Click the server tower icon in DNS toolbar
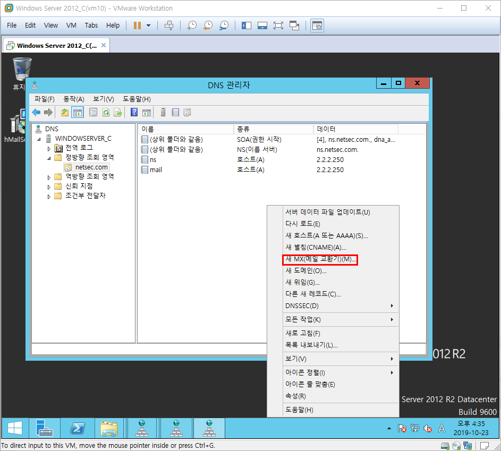Viewport: 501px width, 451px height. (x=163, y=113)
